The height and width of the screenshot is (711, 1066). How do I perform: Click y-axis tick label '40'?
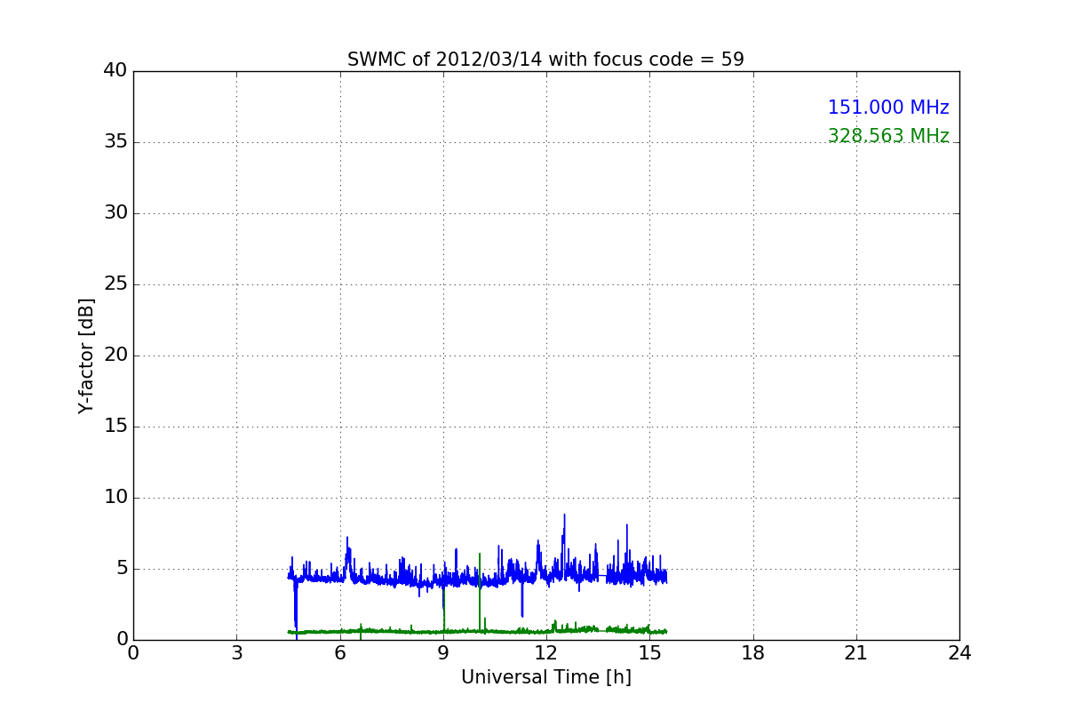(x=115, y=71)
